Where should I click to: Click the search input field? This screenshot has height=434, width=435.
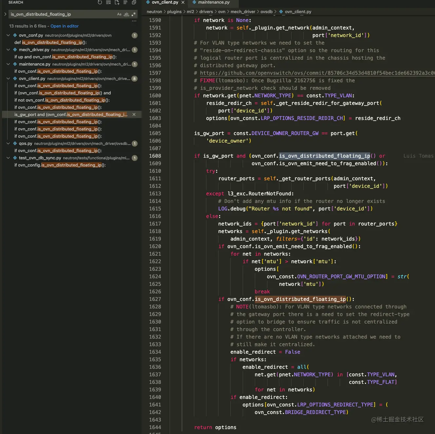(x=62, y=14)
